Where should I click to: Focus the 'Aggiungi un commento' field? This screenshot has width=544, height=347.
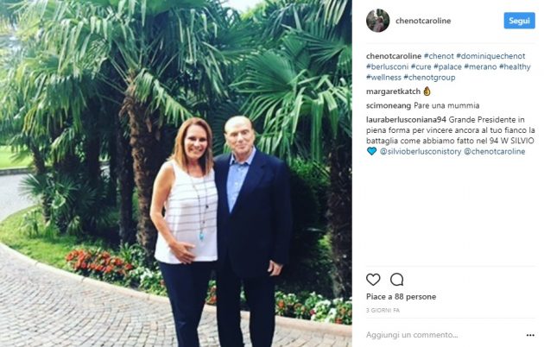(x=443, y=335)
